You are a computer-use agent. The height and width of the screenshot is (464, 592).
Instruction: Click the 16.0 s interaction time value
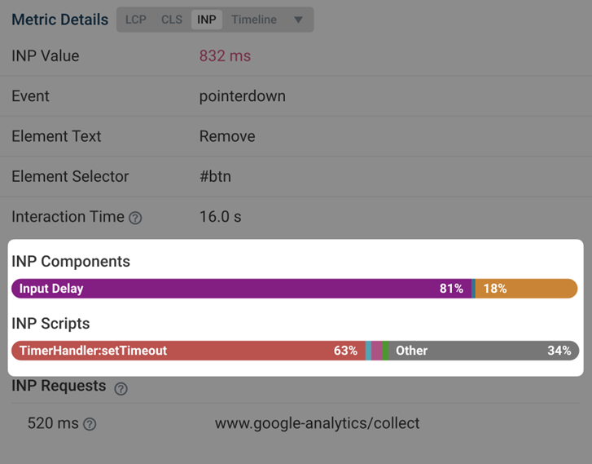coord(220,217)
